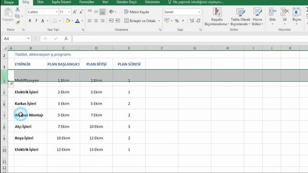Toggle underline formatting
The height and width of the screenshot is (173, 308).
point(43,21)
